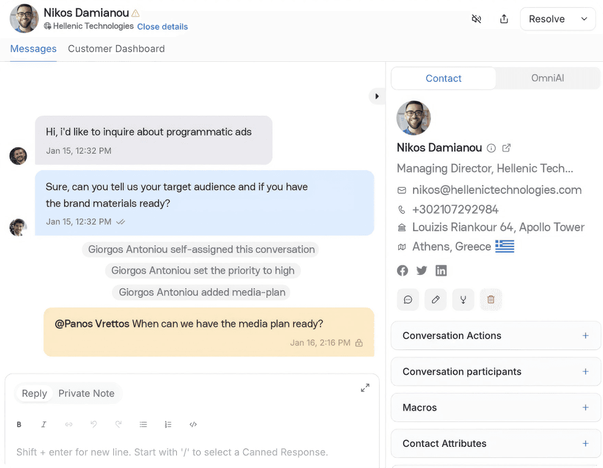Click the Close details link
The image size is (603, 468).
162,27
